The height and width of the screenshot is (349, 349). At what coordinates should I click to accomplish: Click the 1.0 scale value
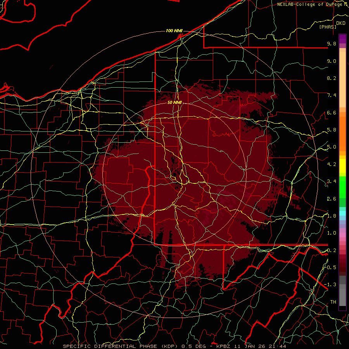click(x=332, y=233)
